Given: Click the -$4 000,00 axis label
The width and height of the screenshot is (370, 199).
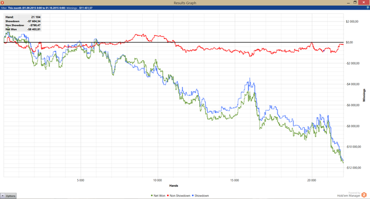Looking at the screenshot, I should 353,84.
